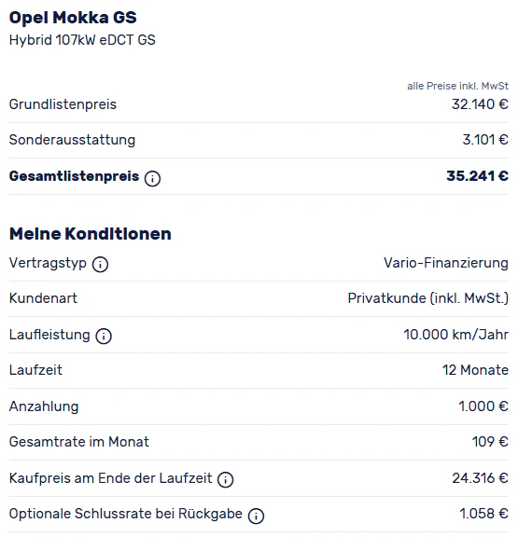Open info icon beside Kaufpreis am Ende der Laufzeit
This screenshot has height=537, width=518.
225,479
